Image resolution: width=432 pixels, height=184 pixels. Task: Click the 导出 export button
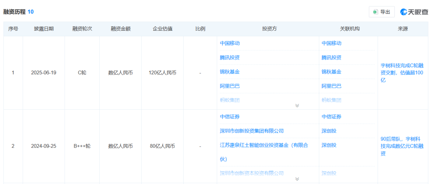[382, 12]
